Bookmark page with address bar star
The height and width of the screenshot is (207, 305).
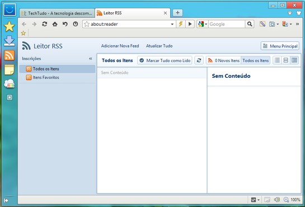[87, 24]
